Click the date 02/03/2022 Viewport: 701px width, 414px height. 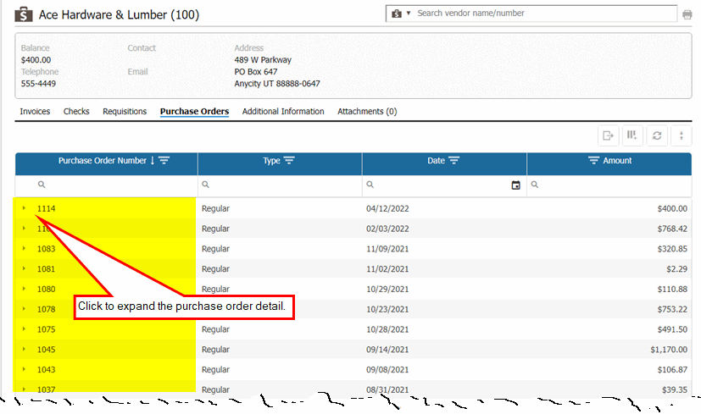point(387,229)
